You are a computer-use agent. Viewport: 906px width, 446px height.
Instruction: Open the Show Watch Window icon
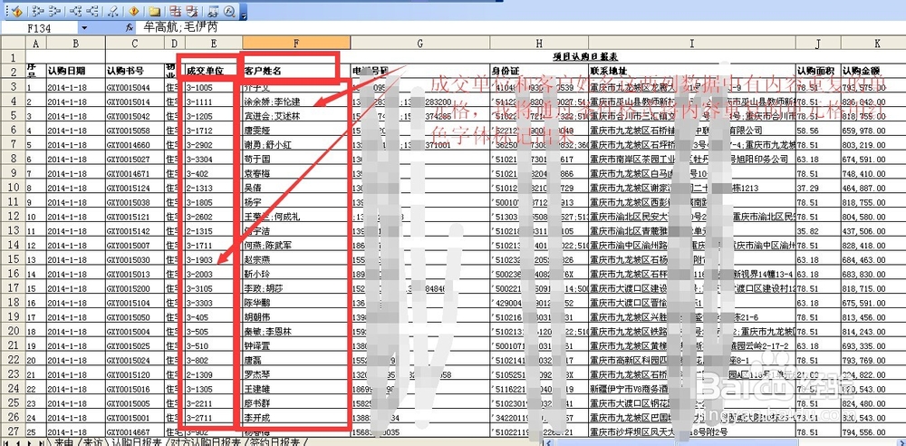coord(213,12)
